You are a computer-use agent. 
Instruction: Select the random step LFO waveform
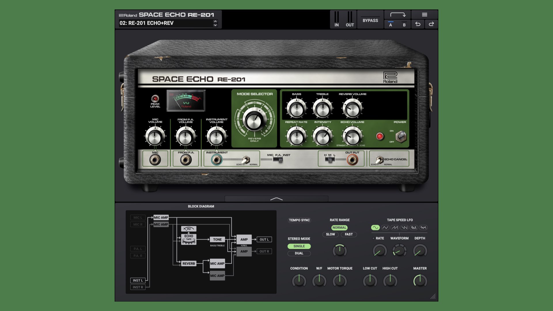click(414, 227)
